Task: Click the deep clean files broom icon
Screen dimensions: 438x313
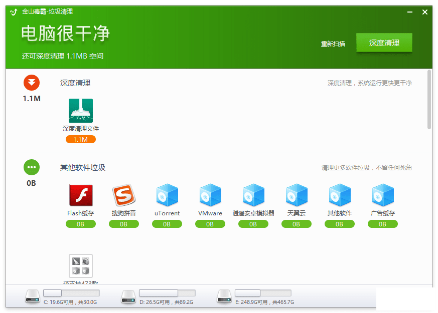Action: [80, 111]
